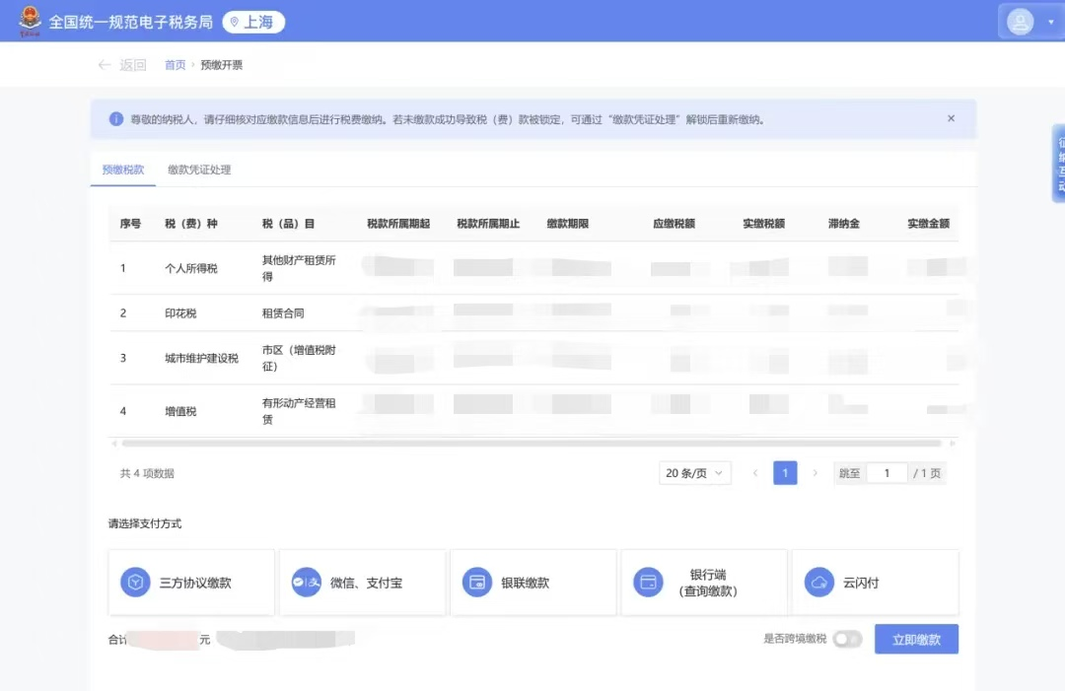
Task: Switch to the 缴款凭证处理 tab
Action: [199, 170]
